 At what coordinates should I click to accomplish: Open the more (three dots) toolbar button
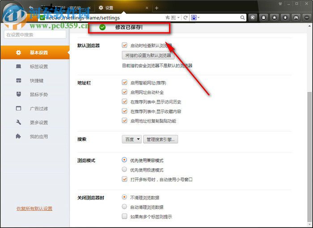tap(307, 17)
